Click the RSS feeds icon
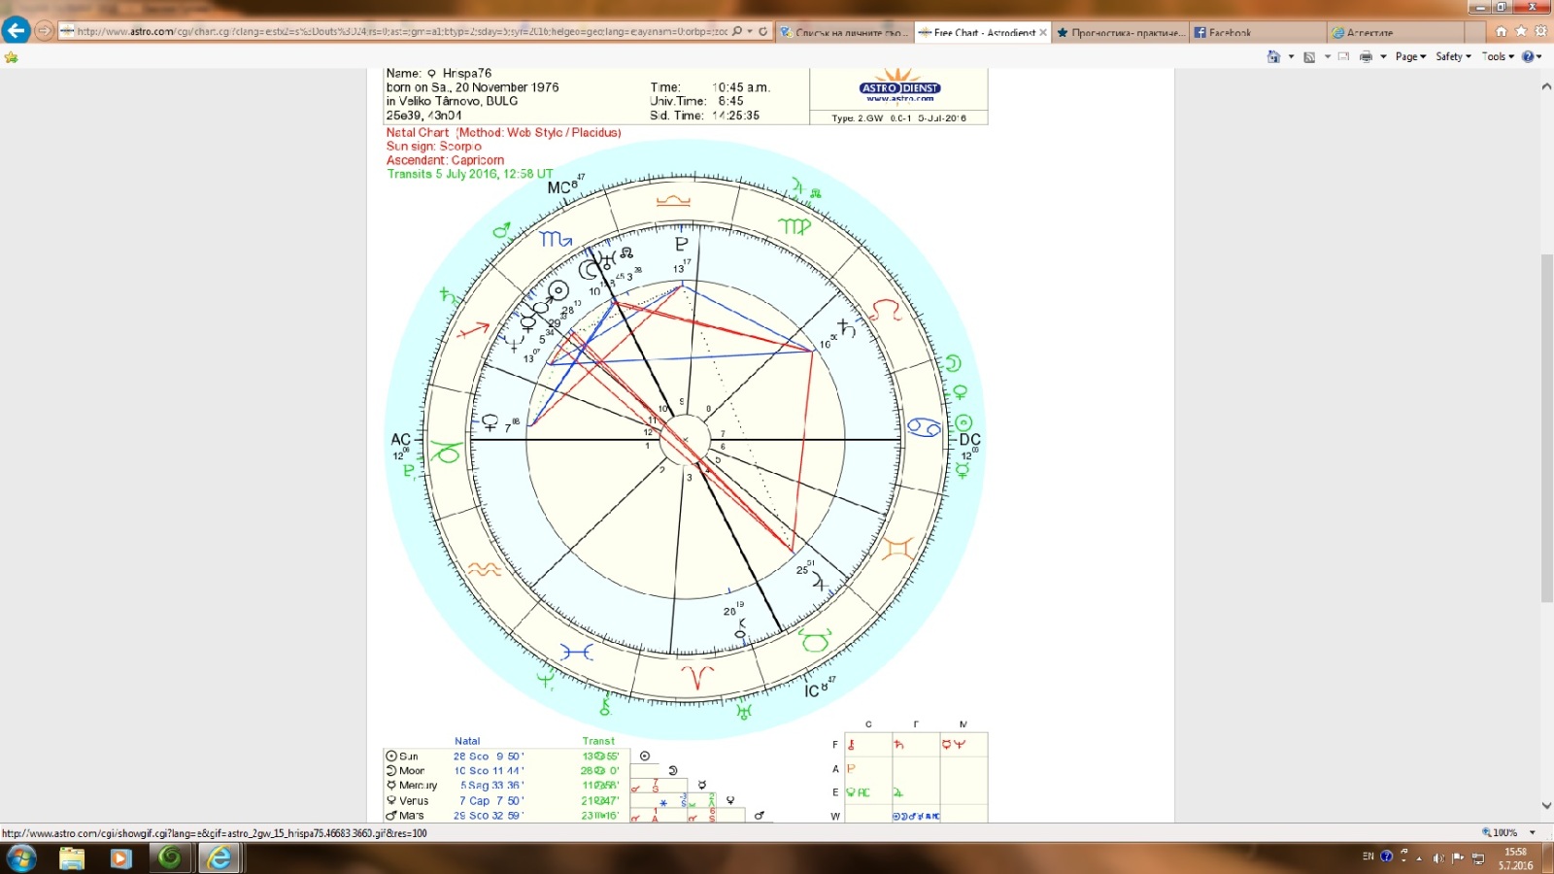Image resolution: width=1554 pixels, height=874 pixels. [x=1309, y=57]
